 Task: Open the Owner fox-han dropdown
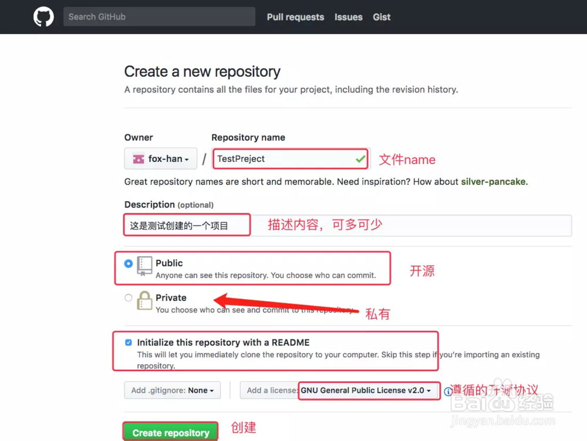pyautogui.click(x=161, y=158)
